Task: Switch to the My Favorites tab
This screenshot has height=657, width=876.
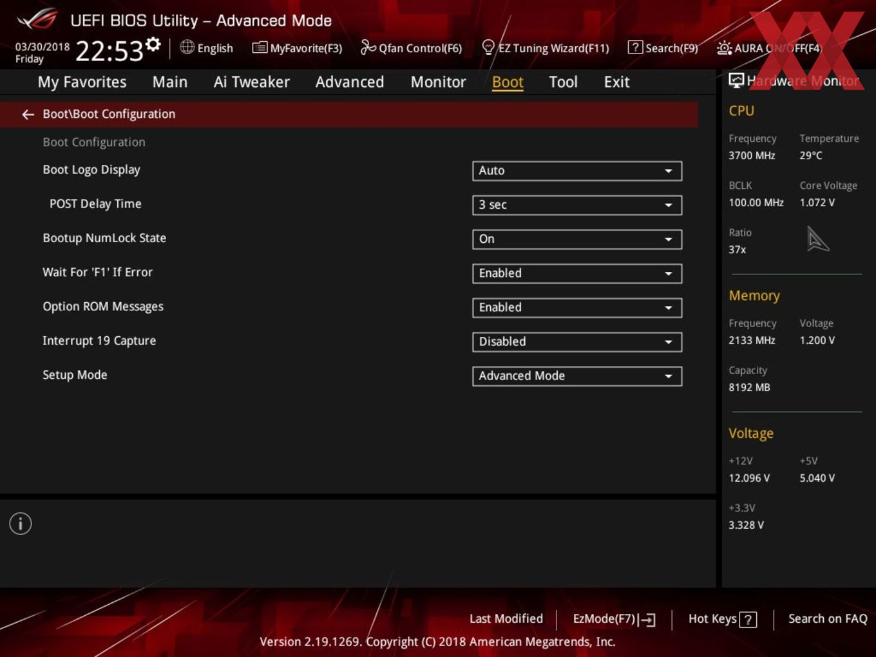Action: [x=82, y=82]
